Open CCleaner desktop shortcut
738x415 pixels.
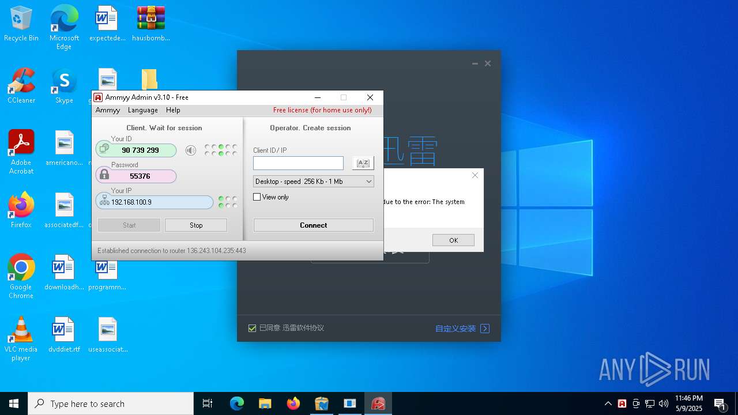(x=21, y=86)
